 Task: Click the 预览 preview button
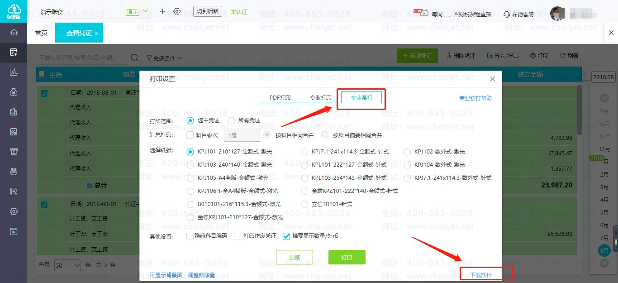(x=295, y=257)
